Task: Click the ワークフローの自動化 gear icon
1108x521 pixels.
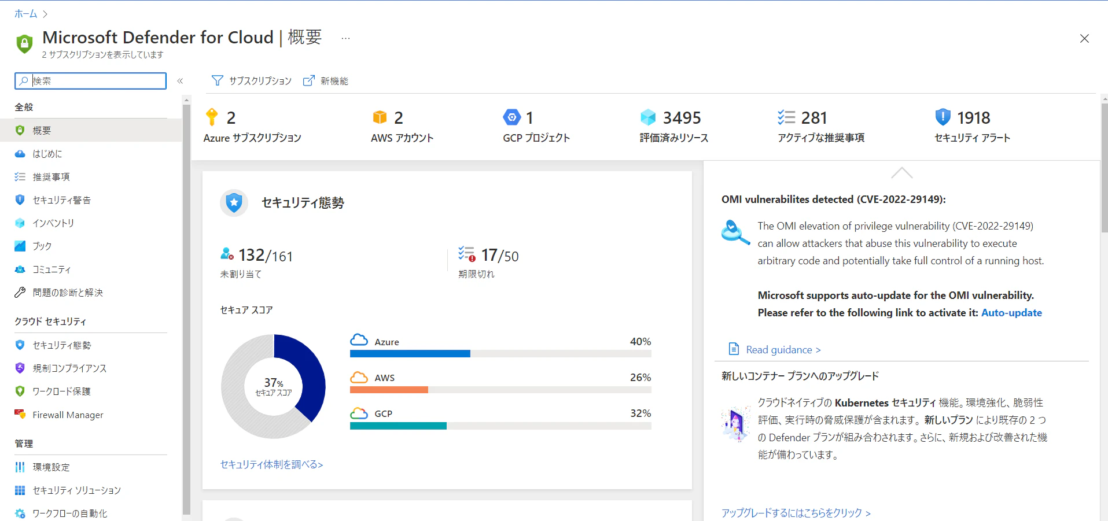Action: click(x=20, y=513)
